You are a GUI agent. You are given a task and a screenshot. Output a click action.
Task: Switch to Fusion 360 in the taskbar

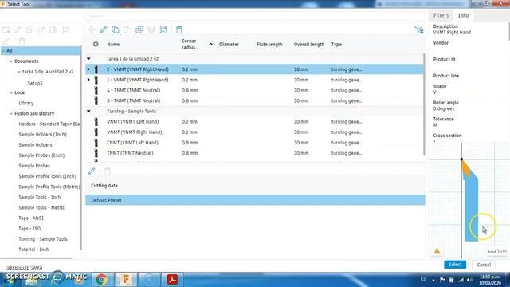[x=126, y=280]
